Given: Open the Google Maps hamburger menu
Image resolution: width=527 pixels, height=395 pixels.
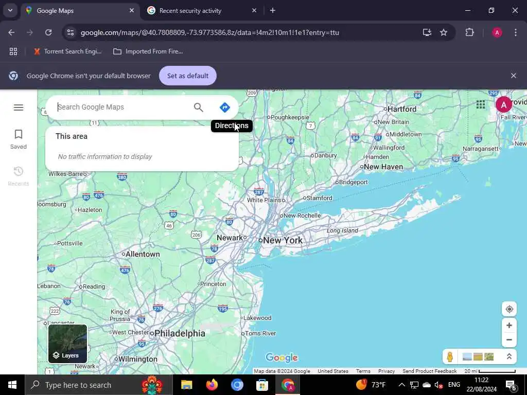Looking at the screenshot, I should [19, 107].
